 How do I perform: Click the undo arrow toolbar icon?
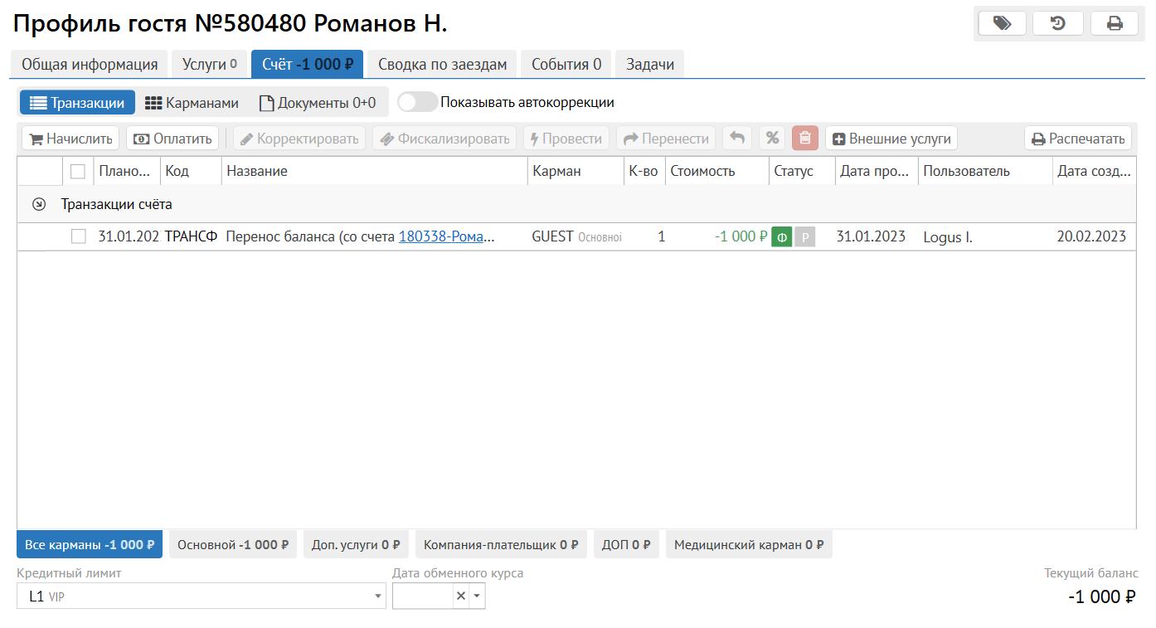[x=737, y=139]
